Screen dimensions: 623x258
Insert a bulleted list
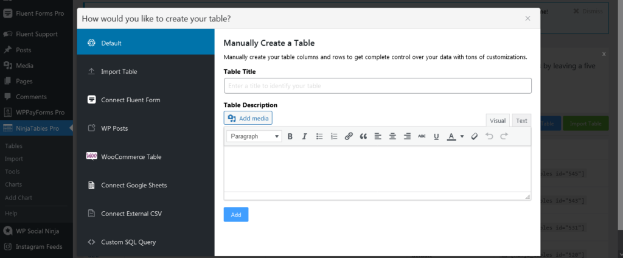(x=319, y=136)
